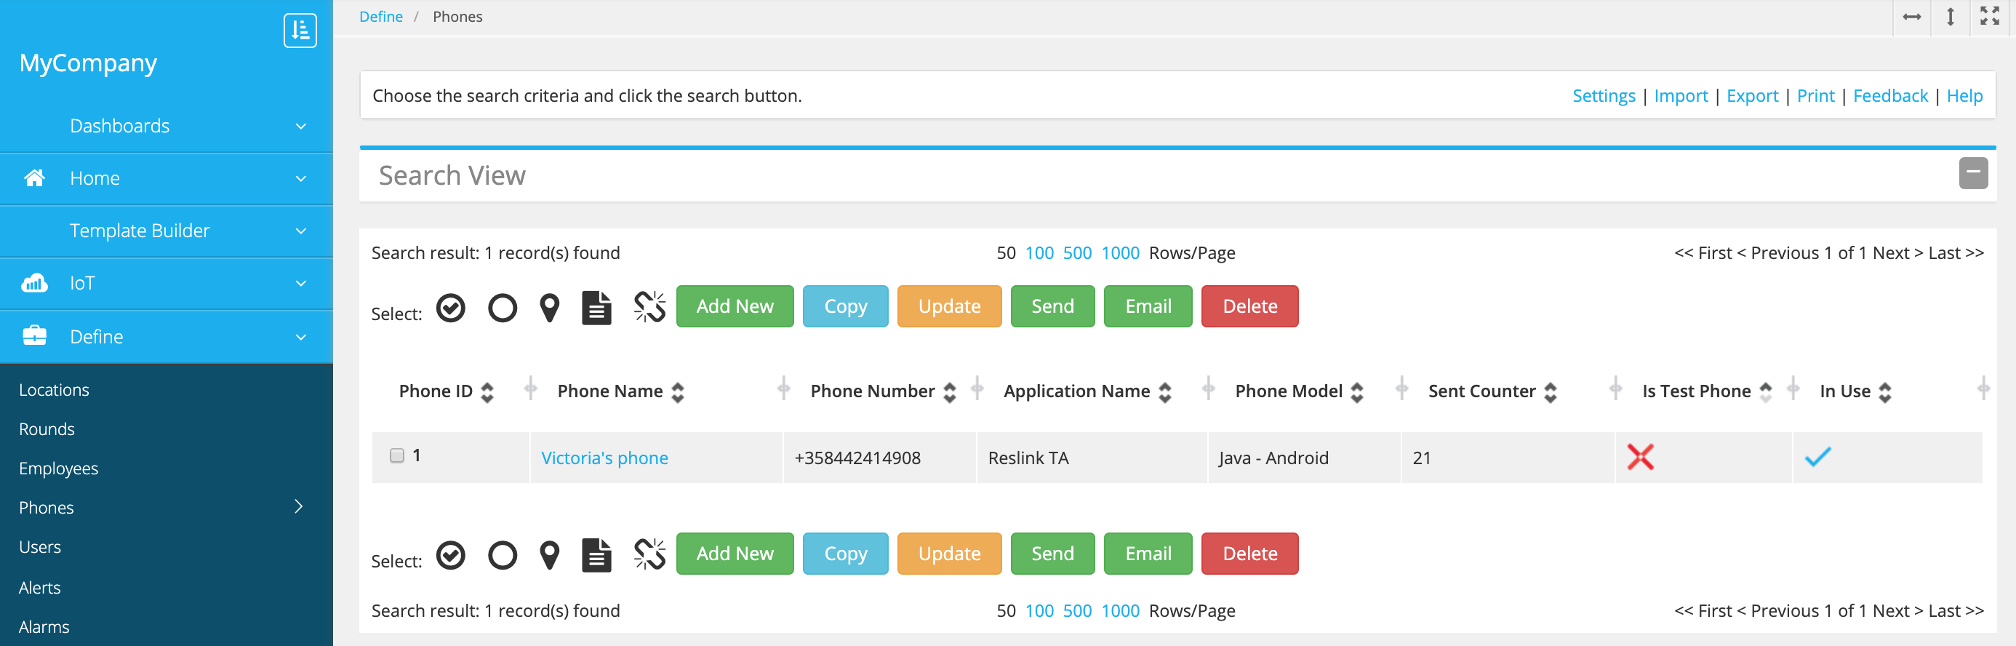The image size is (2016, 646).
Task: Open the Victoria's phone record link
Action: point(604,458)
